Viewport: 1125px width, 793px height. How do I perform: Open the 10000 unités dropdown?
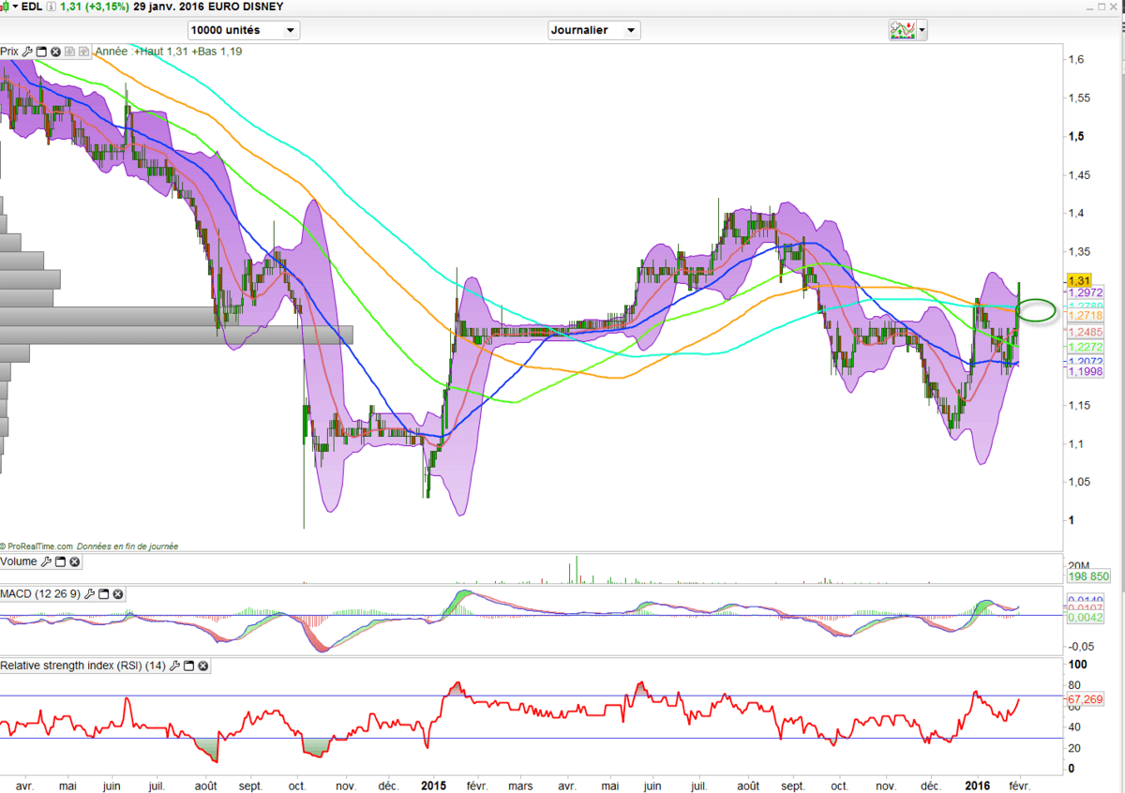[x=243, y=30]
